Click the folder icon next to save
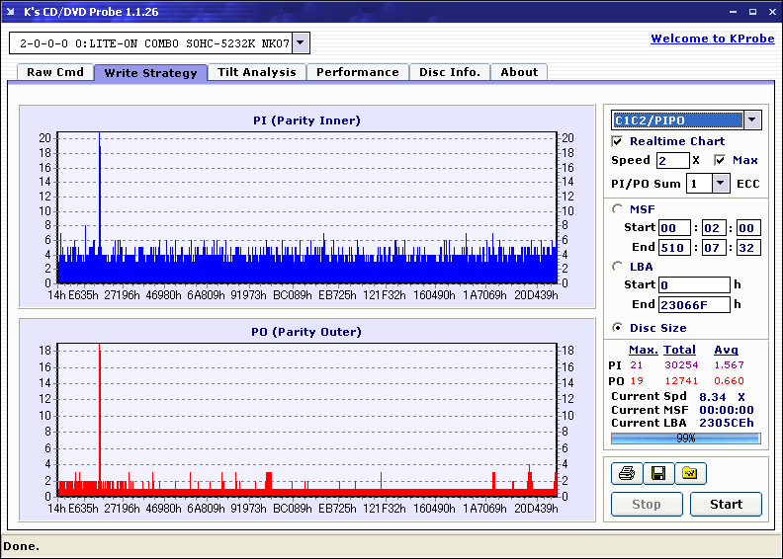This screenshot has height=559, width=783. (x=690, y=474)
